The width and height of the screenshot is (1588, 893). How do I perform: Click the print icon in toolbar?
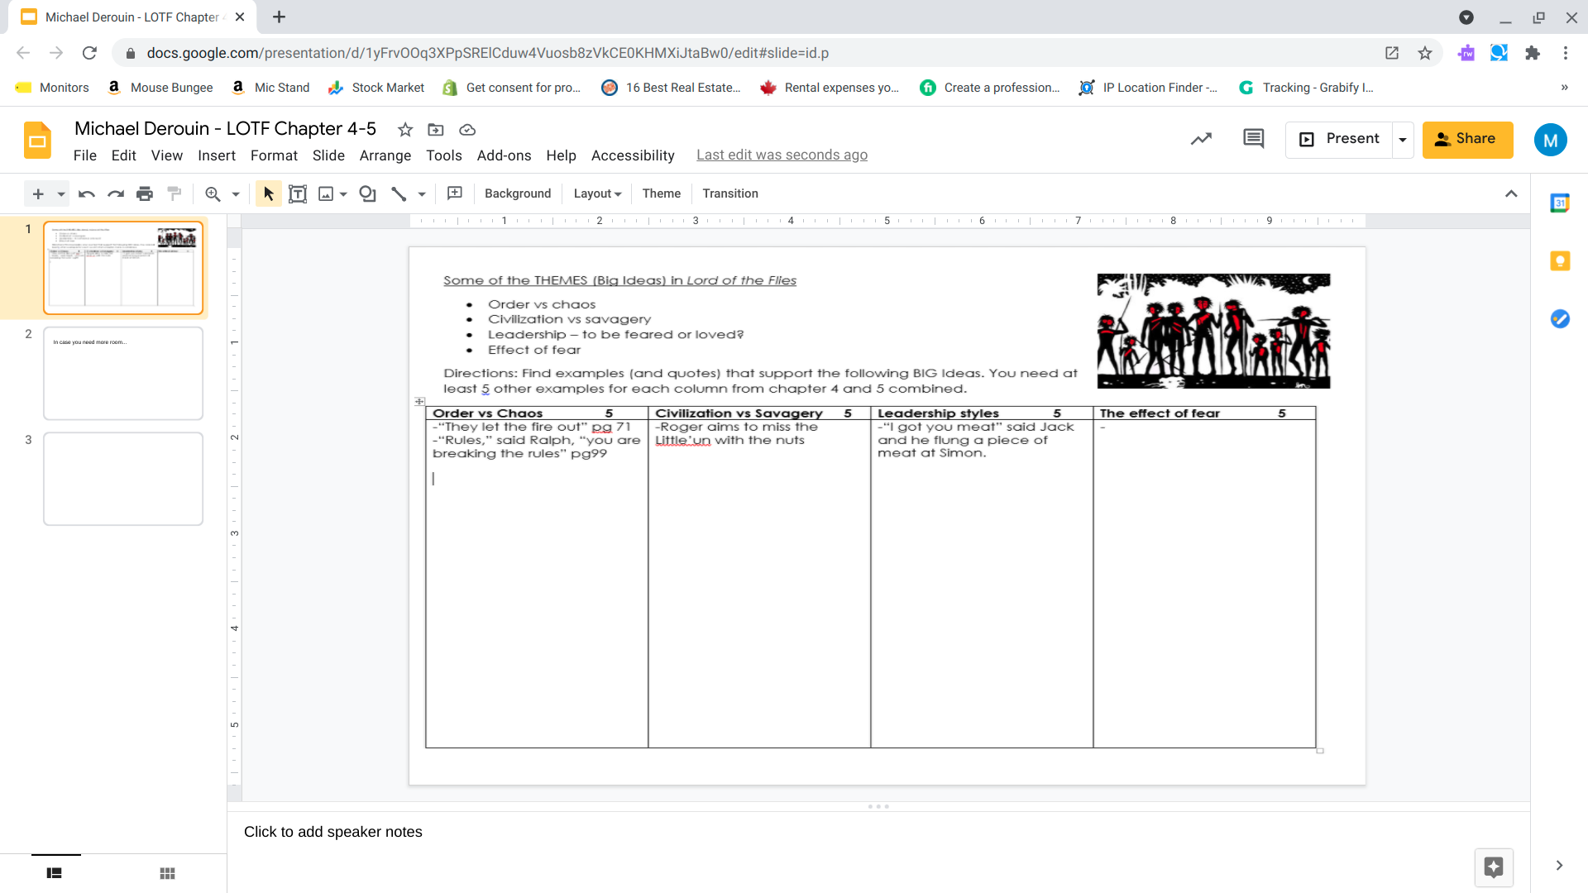(x=145, y=193)
